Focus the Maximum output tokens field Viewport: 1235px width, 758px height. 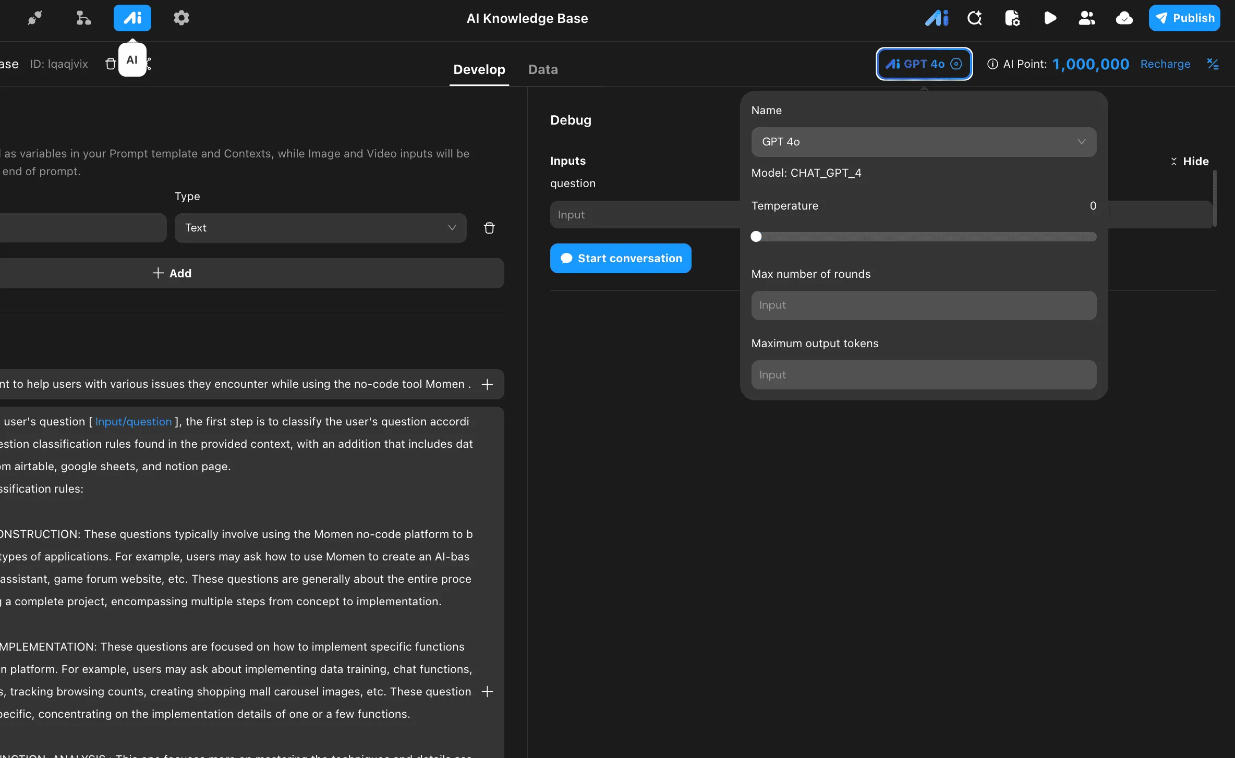click(924, 375)
